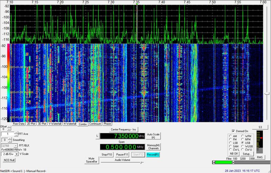This screenshot has width=271, height=173.
Task: Click the S3 signal strength button
Action: pos(260,127)
